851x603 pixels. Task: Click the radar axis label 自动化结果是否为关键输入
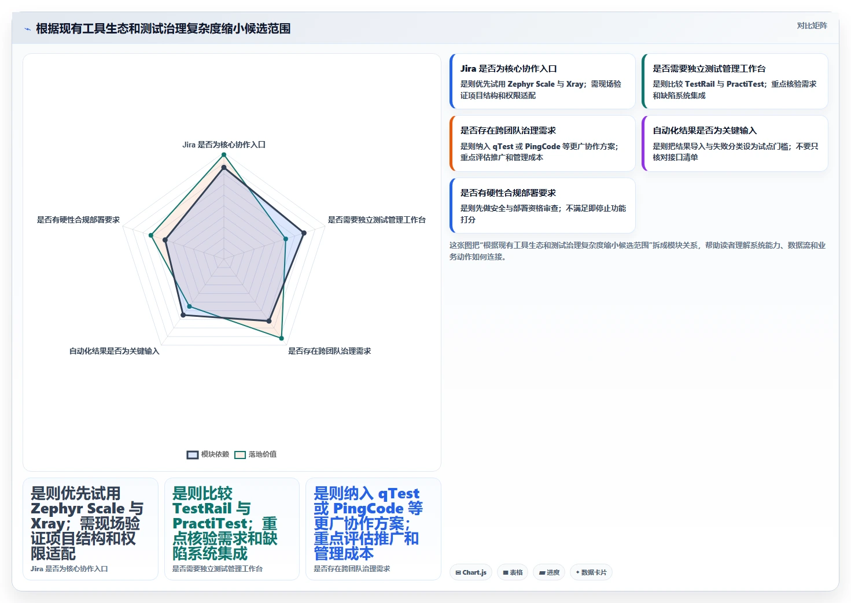tap(114, 351)
